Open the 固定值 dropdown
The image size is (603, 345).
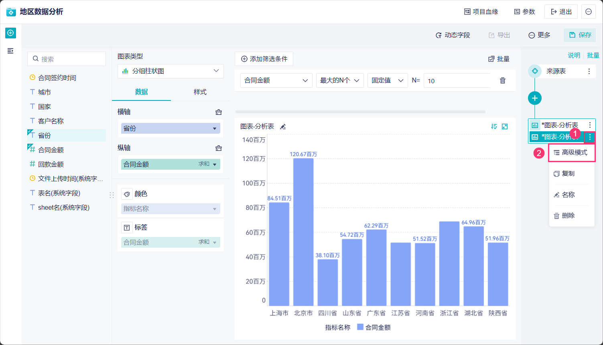(x=387, y=80)
